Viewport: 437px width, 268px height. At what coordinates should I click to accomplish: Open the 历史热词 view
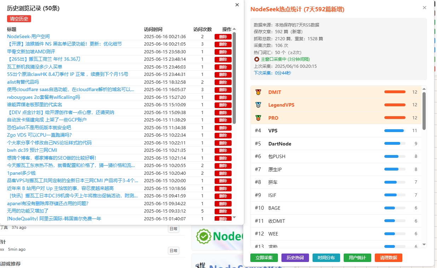(295, 258)
